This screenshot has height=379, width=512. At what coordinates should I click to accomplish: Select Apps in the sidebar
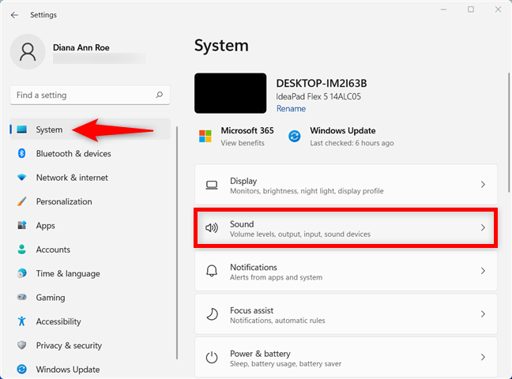(x=90, y=226)
